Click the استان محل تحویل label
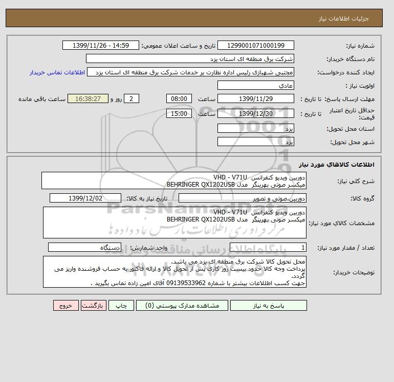The width and height of the screenshot is (394, 382). pos(351,129)
